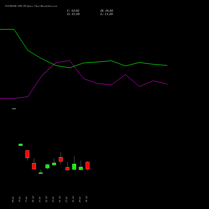Click the close price value C: 12.05

tap(73, 11)
